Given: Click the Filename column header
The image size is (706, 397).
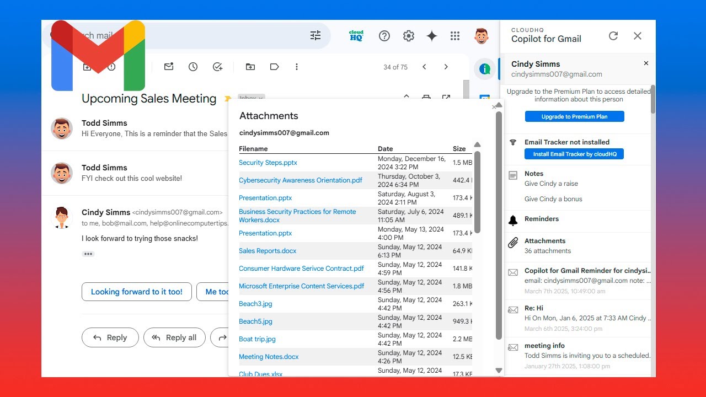Looking at the screenshot, I should [253, 149].
